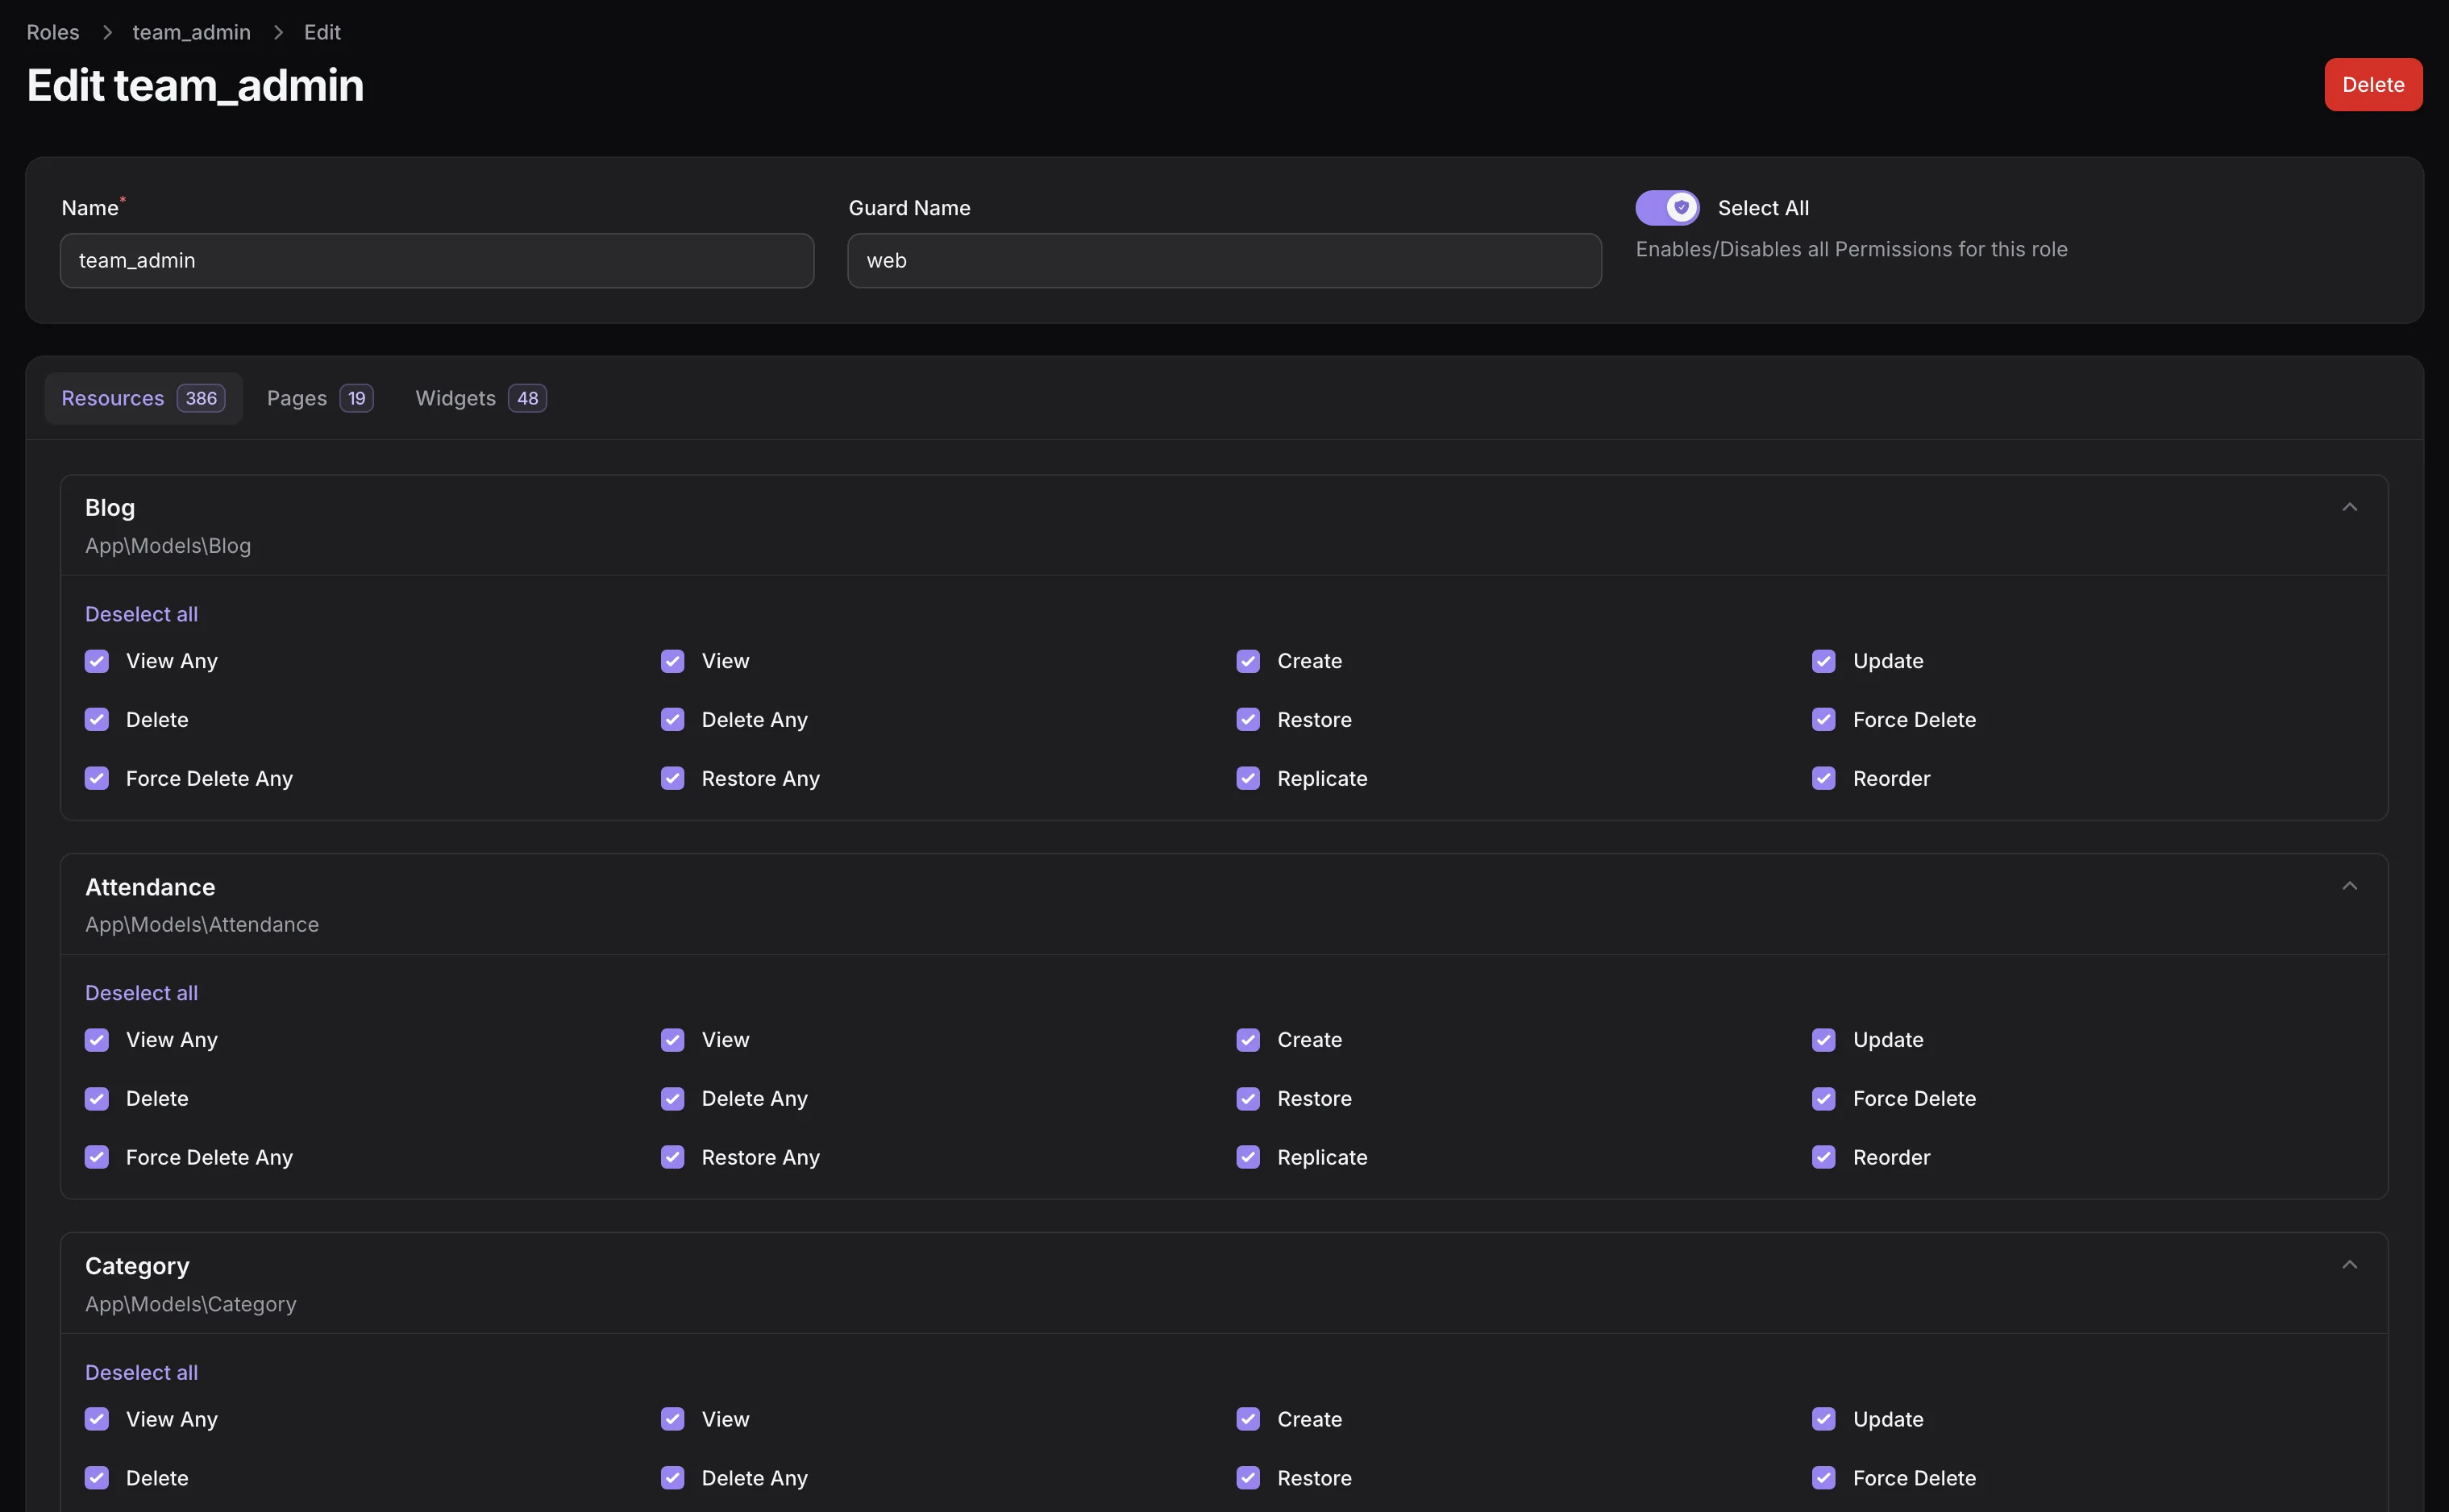Screen dimensions: 2449x1512
Task: Click Deselect all under Blog
Action: pyautogui.click(x=141, y=614)
